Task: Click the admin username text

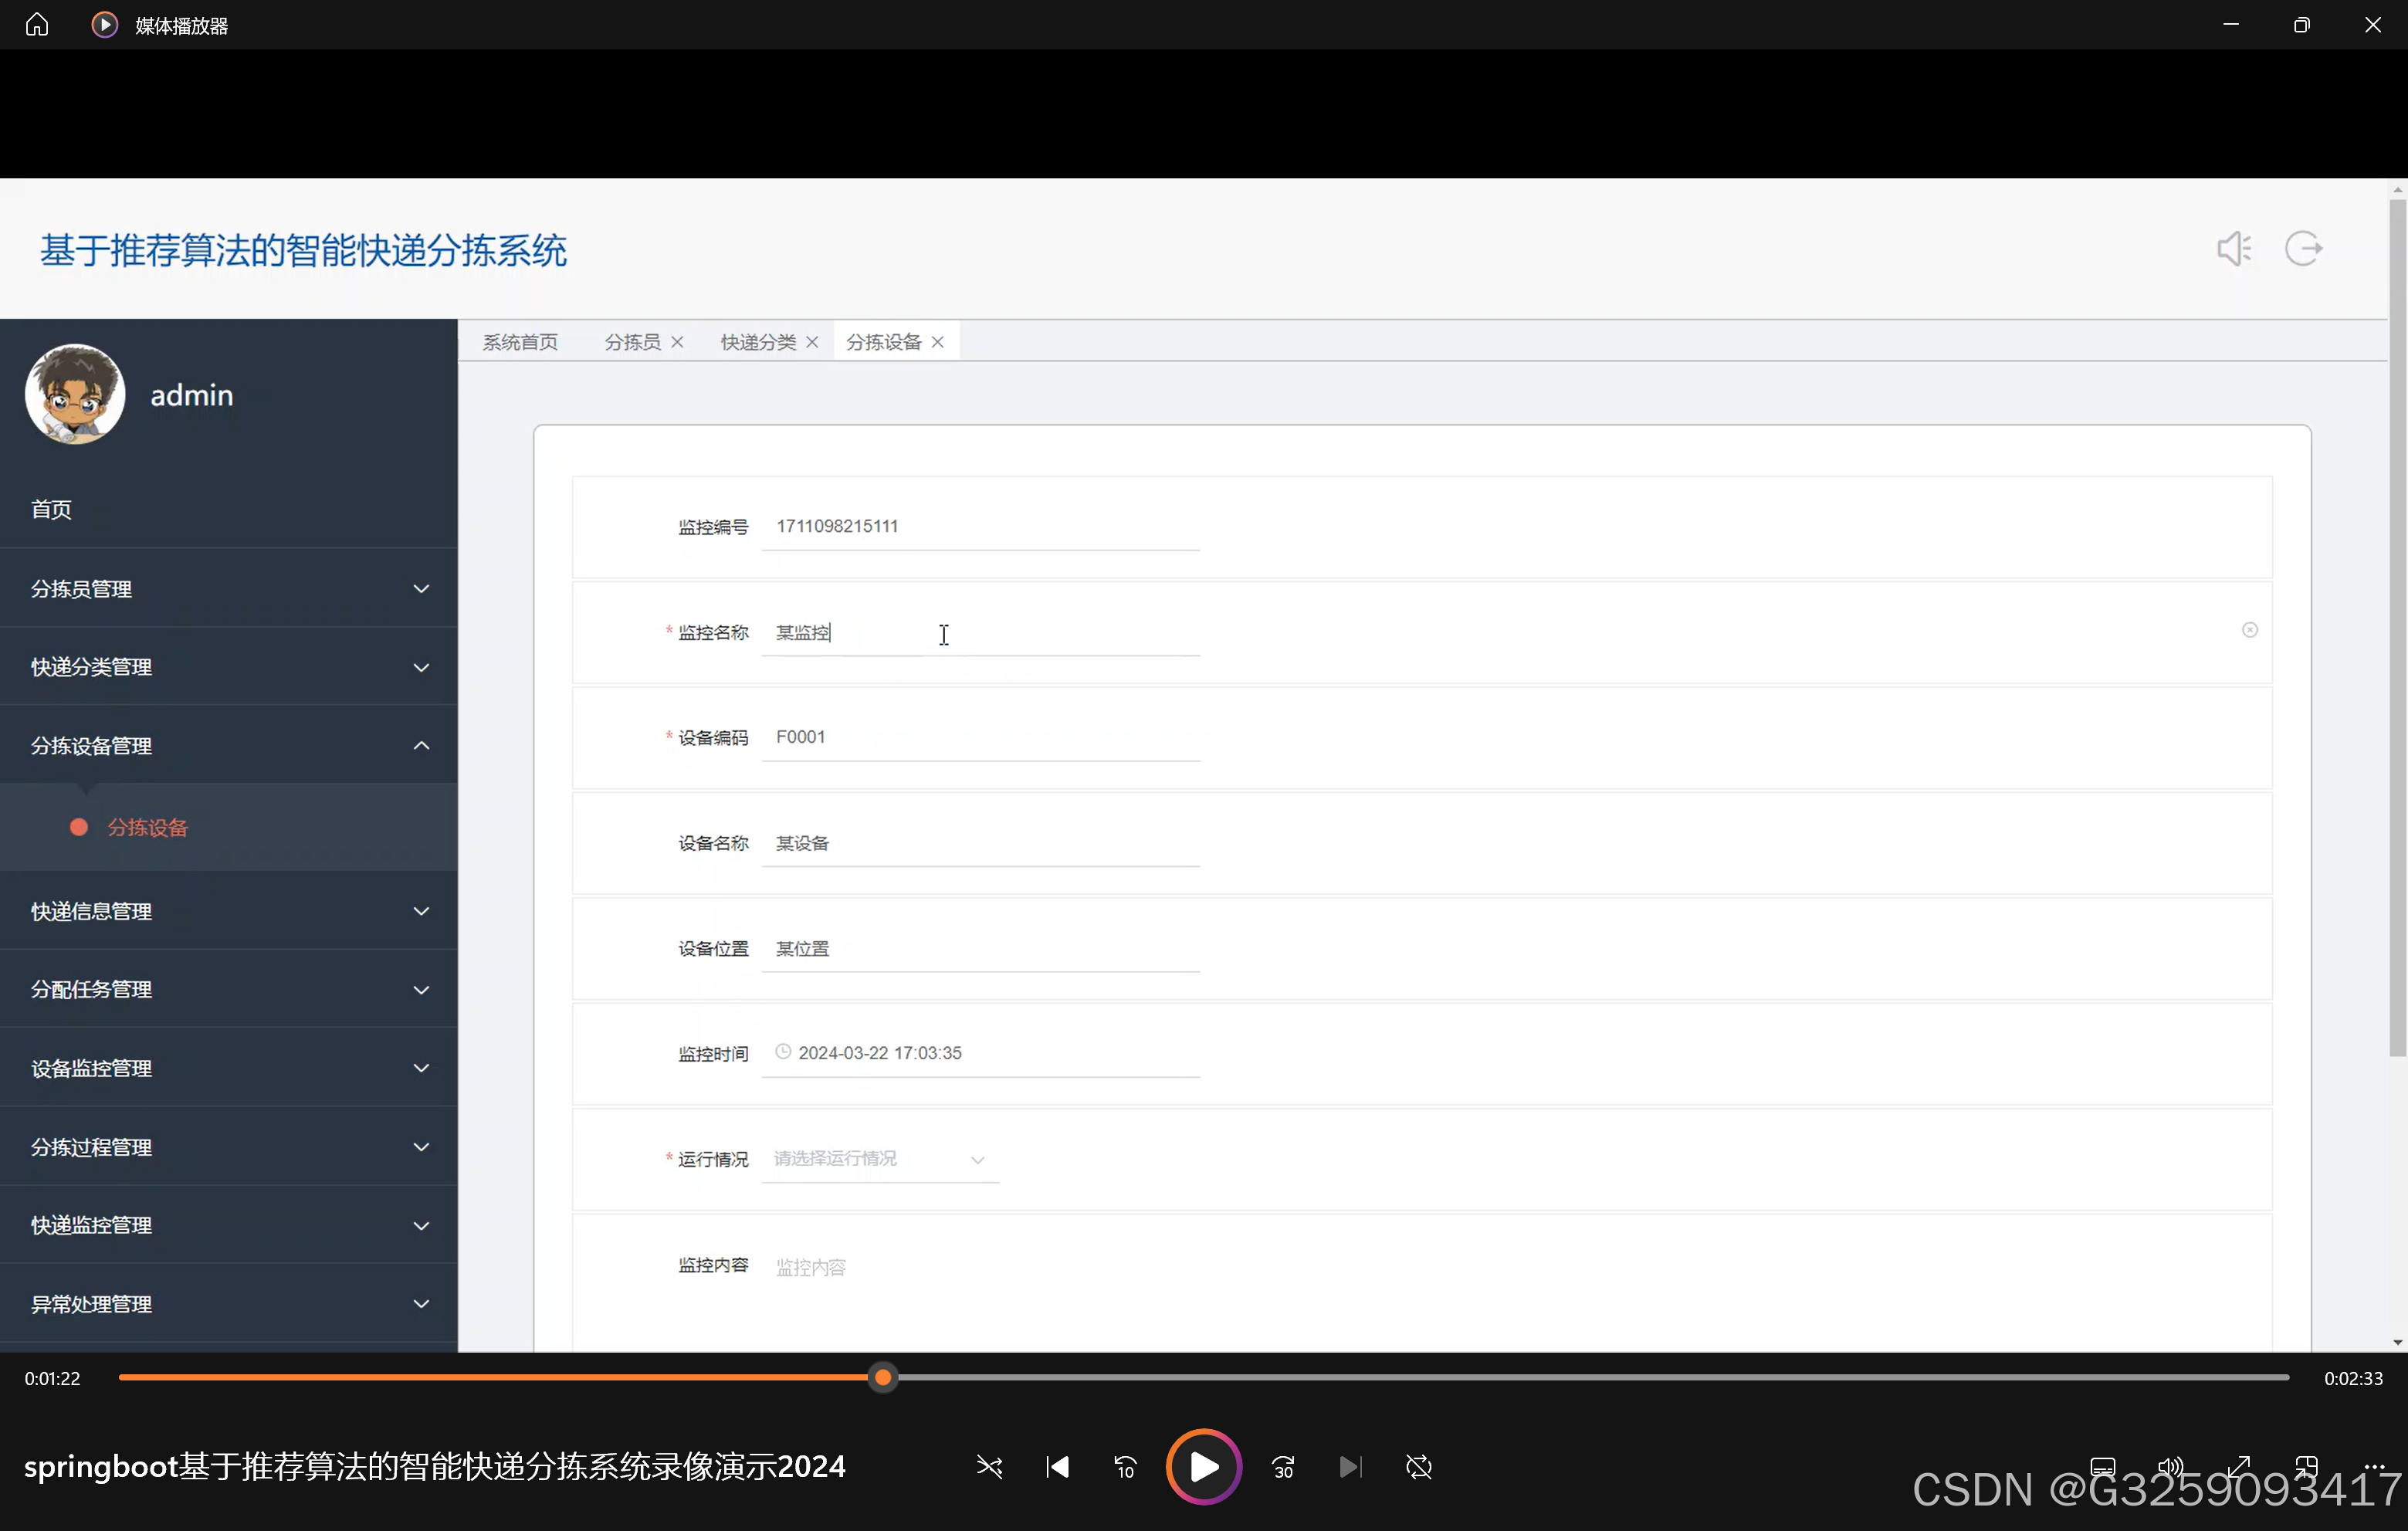Action: pyautogui.click(x=192, y=395)
